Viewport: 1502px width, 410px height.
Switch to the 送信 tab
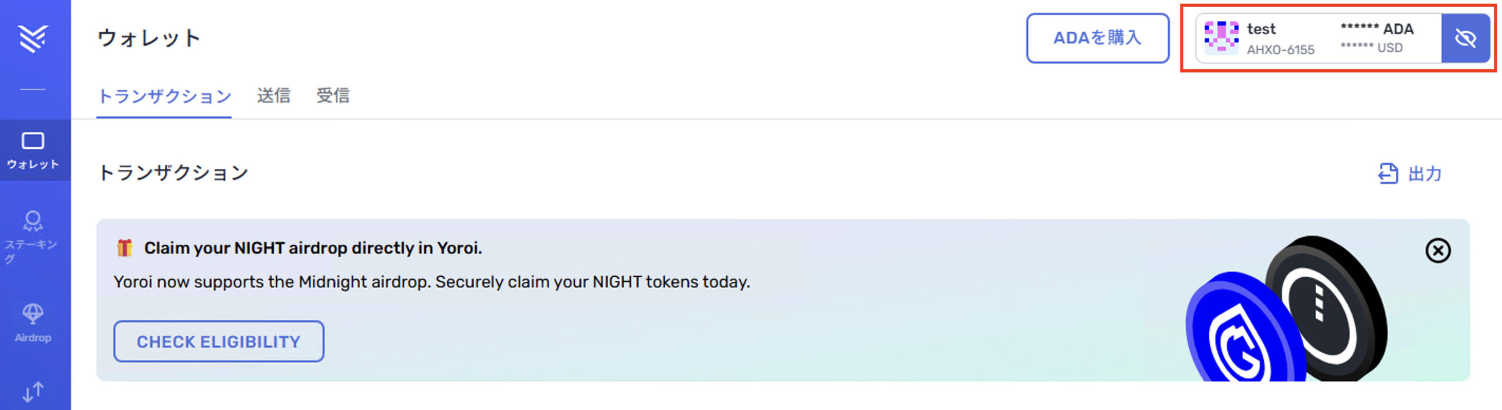[273, 95]
